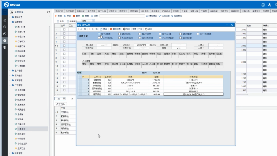Screen dimensions: 277x156
Task: Collapse the 行政管理 folder
Action: point(10,85)
